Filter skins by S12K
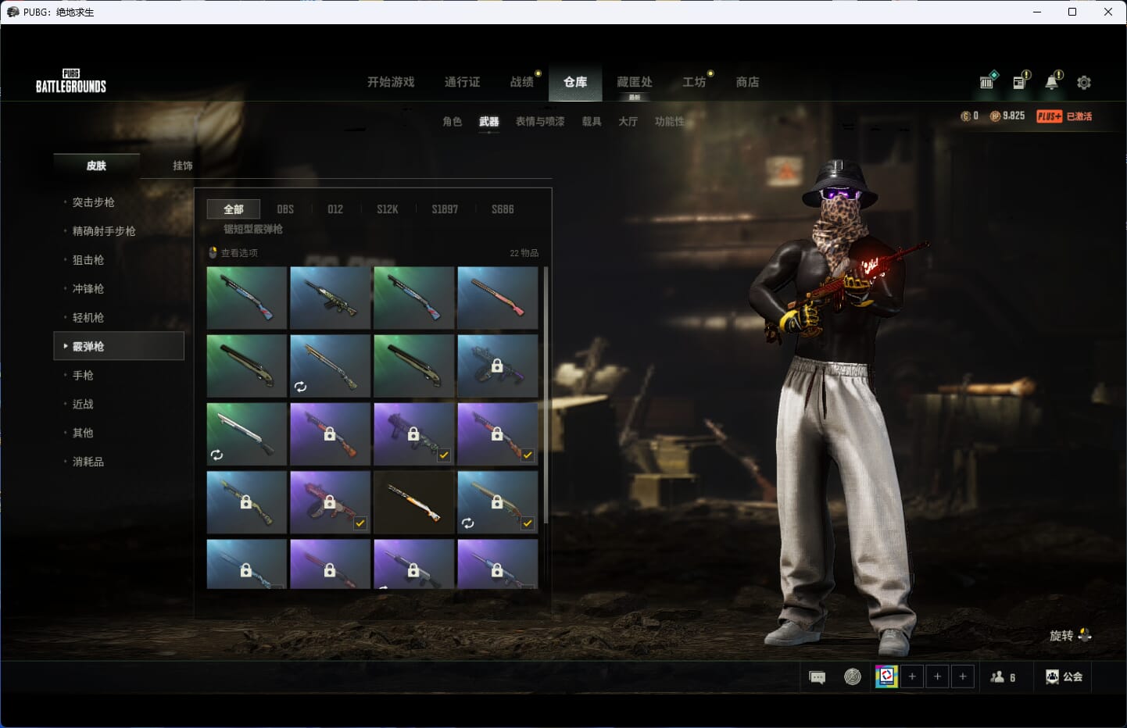Screen dimensions: 1127x728 (388, 209)
